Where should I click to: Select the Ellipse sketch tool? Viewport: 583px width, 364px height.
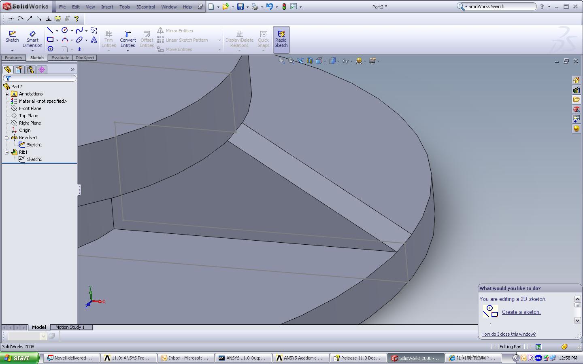point(79,40)
